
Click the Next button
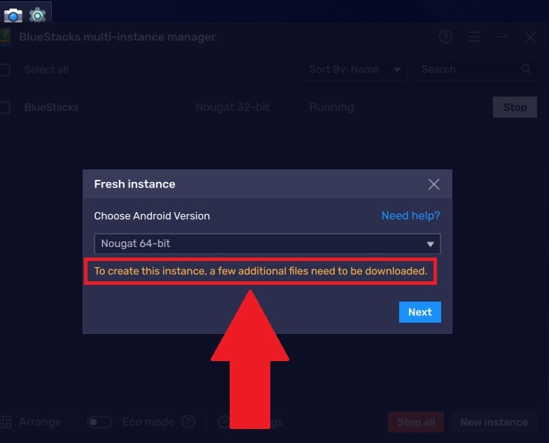[x=420, y=312]
